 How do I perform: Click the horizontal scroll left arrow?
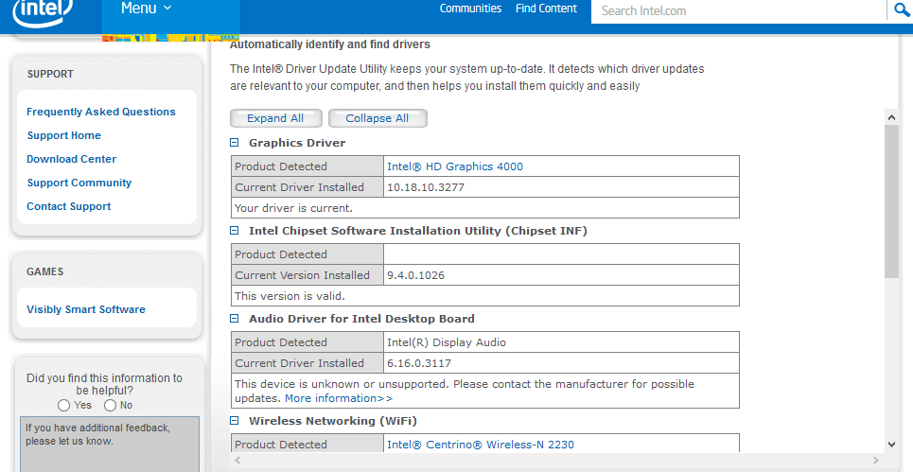[x=237, y=461]
